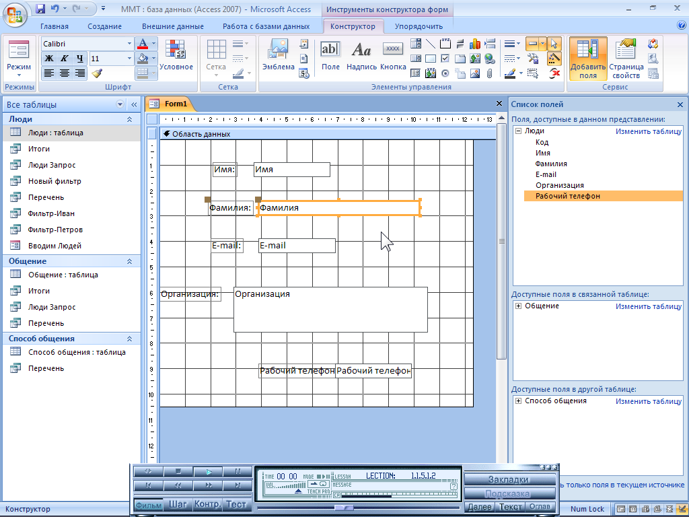Select the line drawing control
The image size is (689, 517).
[431, 44]
